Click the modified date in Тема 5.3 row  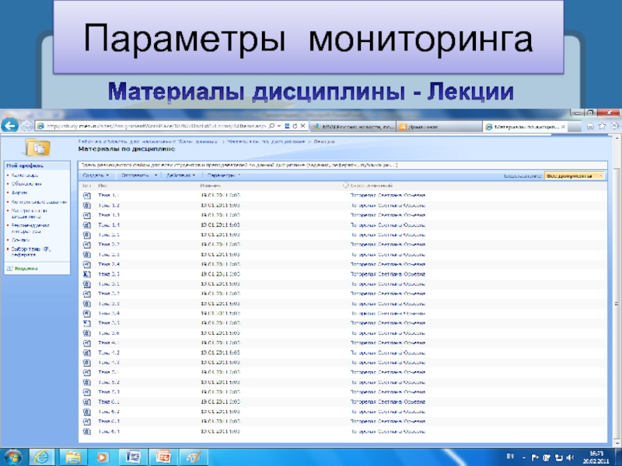click(220, 392)
